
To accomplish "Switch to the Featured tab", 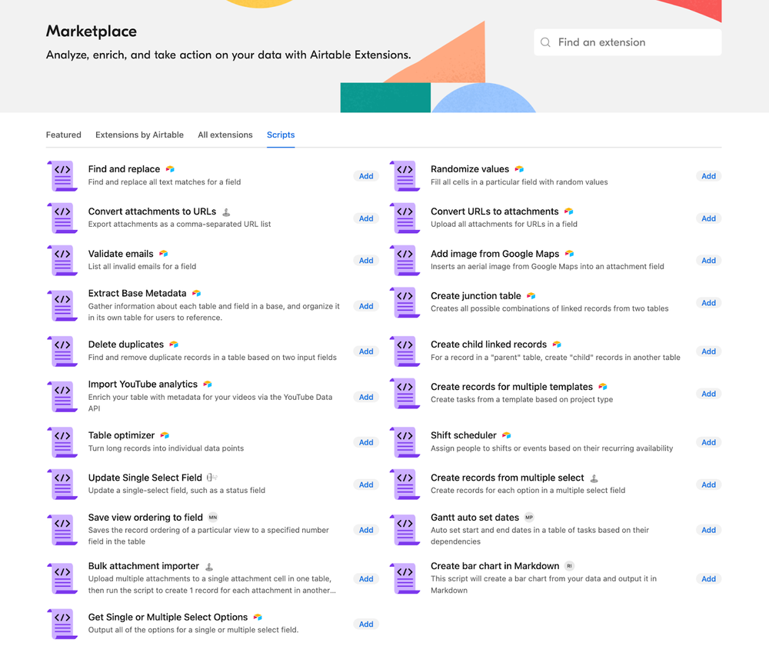I will [63, 135].
